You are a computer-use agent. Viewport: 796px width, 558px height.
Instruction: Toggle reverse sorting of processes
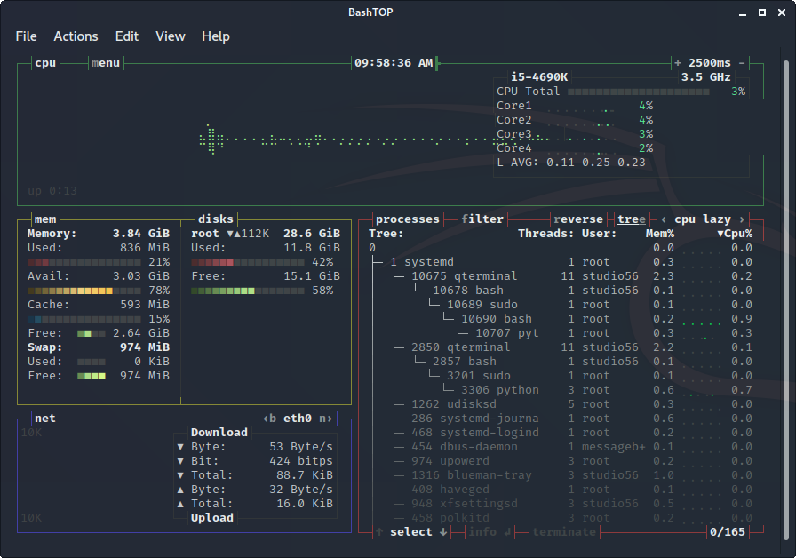[578, 219]
